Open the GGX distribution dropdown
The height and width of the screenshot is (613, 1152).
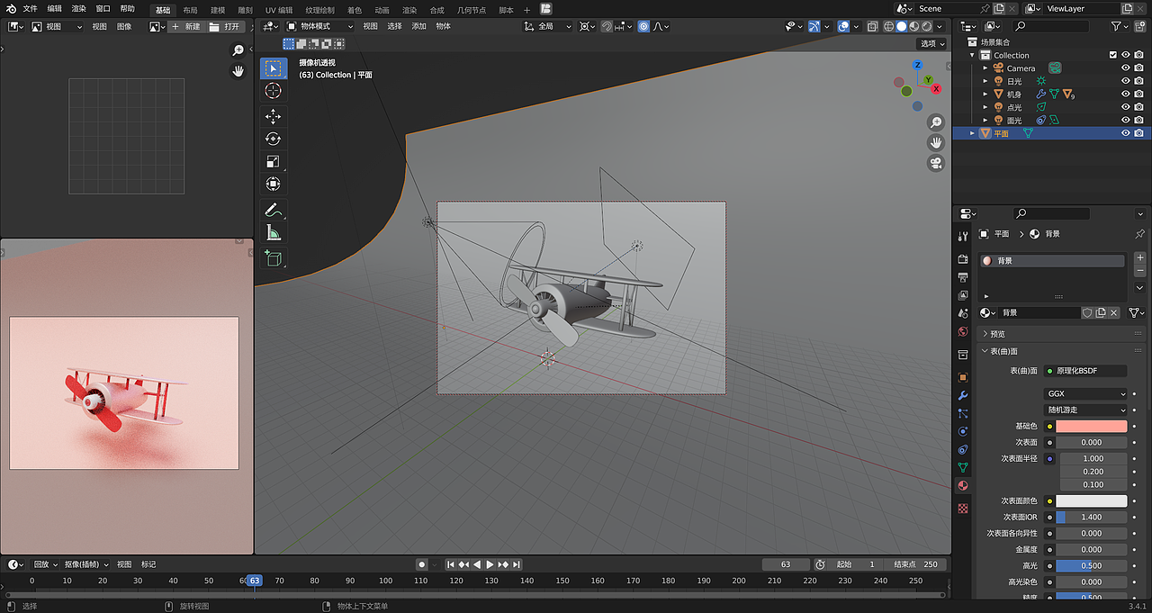pos(1085,392)
